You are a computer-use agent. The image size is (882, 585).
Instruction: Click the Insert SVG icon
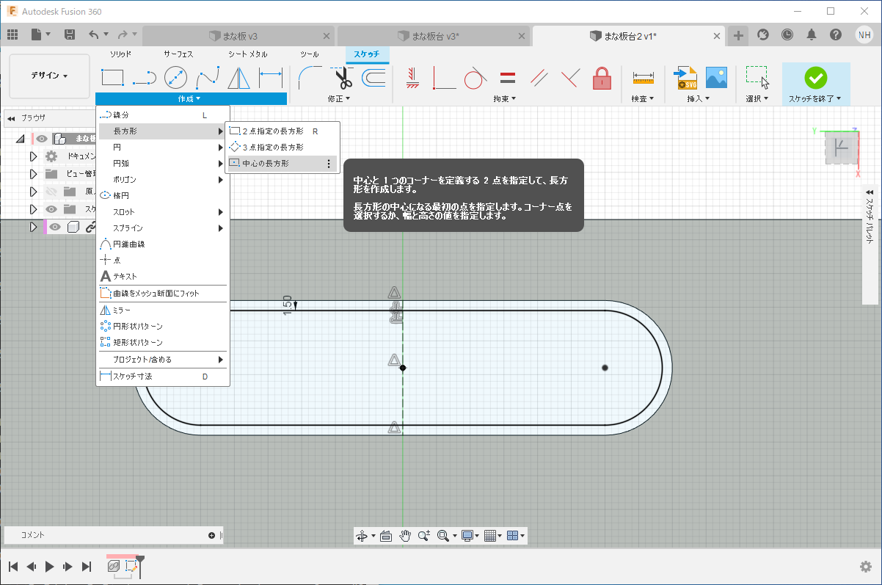pos(685,77)
